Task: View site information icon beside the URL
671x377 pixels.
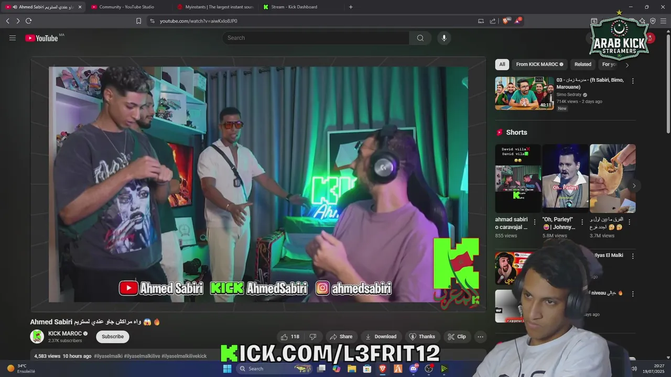Action: pos(152,21)
